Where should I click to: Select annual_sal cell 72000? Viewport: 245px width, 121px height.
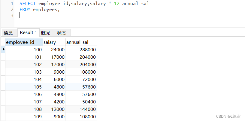(81, 80)
